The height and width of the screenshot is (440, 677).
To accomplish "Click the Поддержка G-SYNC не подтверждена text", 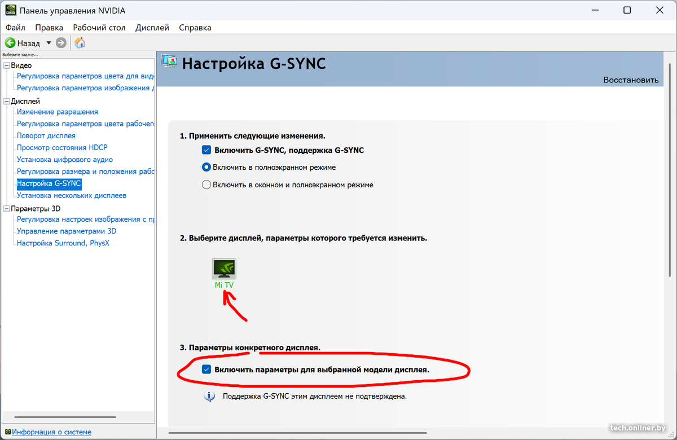I will coord(315,396).
